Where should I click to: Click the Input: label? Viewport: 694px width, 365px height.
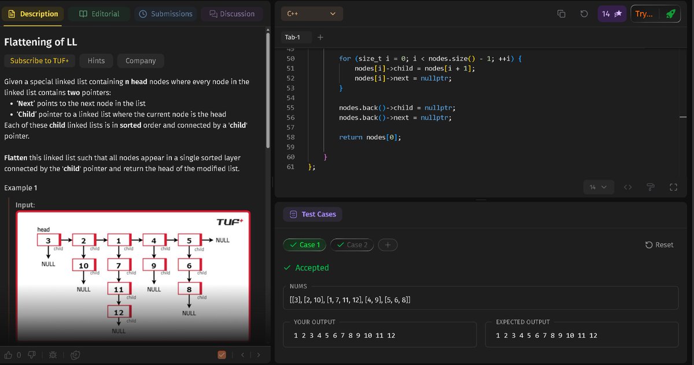click(25, 205)
